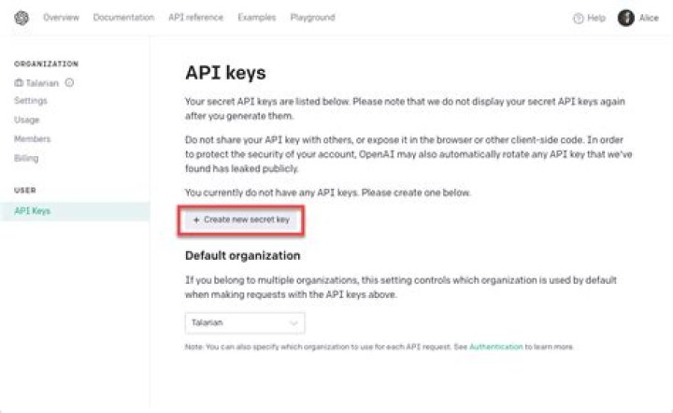
Task: Select Examples in the top bar
Action: pos(257,18)
